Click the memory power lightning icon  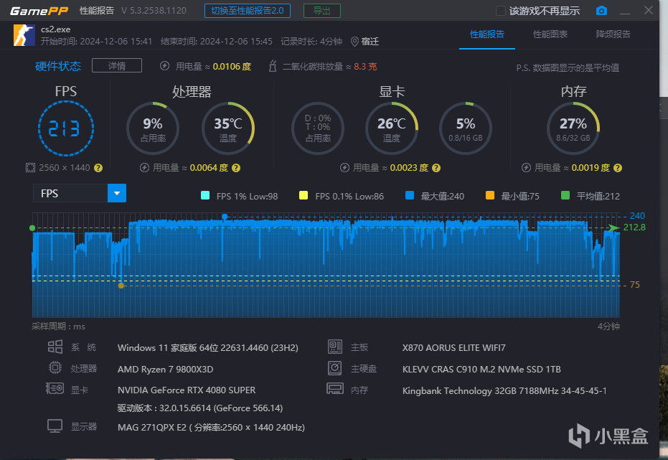click(x=526, y=168)
